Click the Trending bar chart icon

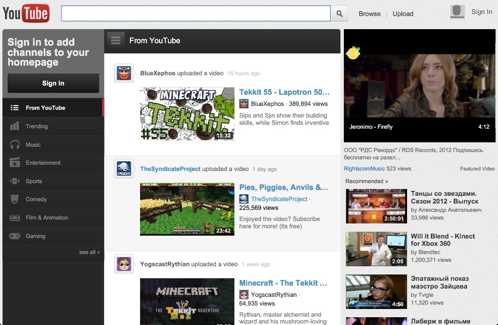pos(15,126)
